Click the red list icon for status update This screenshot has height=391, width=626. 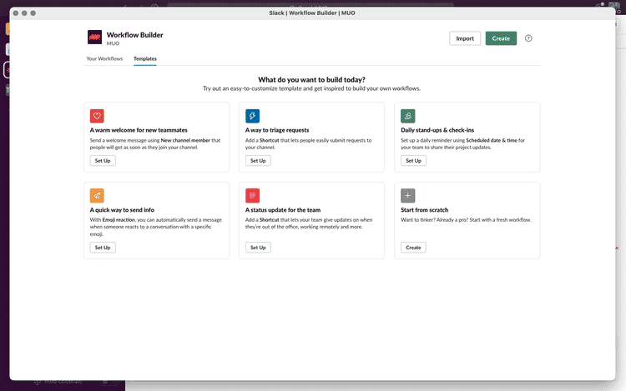[252, 196]
